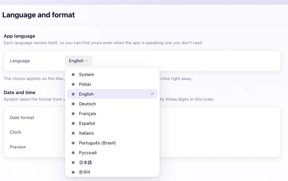
Task: Click the checkmark on the English row
Action: 152,94
